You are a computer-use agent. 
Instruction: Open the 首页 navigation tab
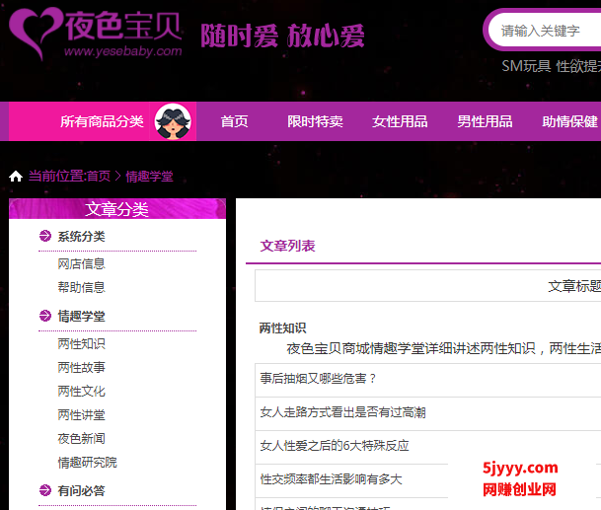[234, 122]
